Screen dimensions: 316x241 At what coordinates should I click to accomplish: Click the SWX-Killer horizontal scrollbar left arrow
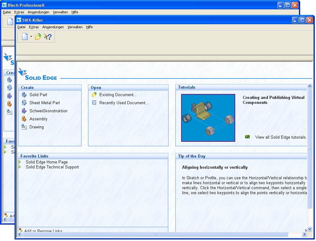pos(20,234)
